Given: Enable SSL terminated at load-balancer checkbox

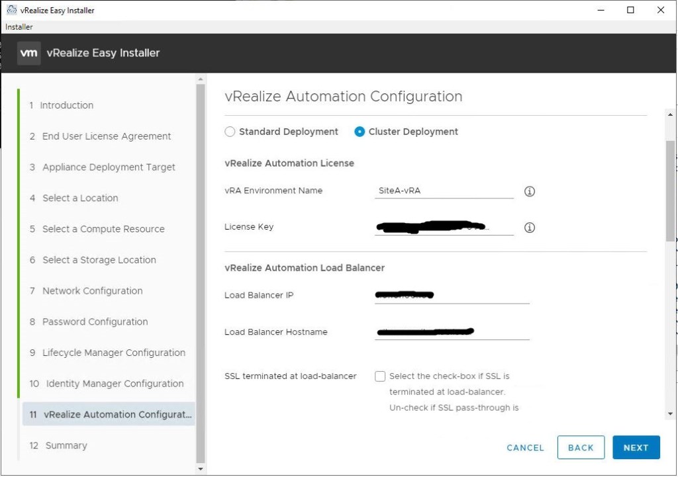Looking at the screenshot, I should 380,376.
